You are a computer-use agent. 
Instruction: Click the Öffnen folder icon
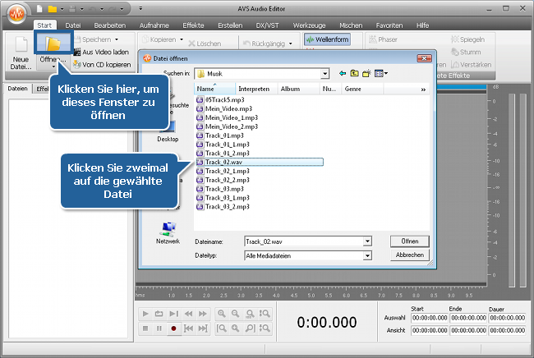53,43
